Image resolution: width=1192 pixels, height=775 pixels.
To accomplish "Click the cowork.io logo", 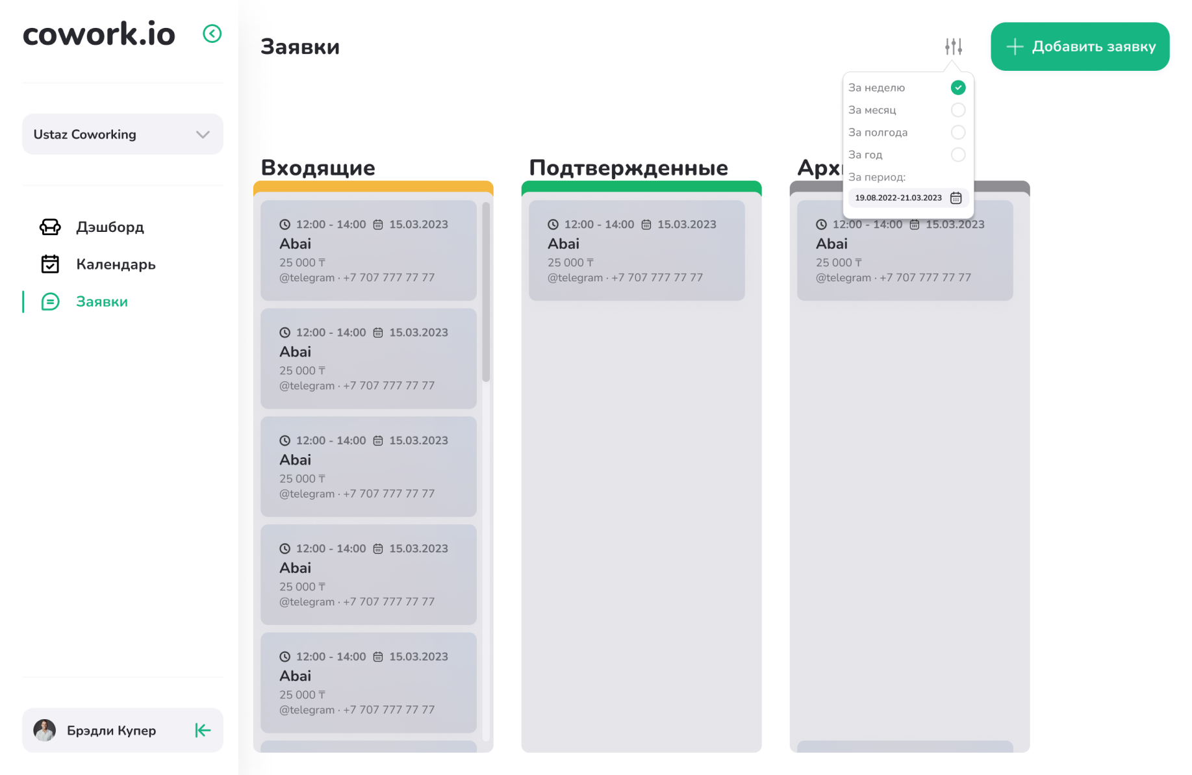I will pos(99,34).
